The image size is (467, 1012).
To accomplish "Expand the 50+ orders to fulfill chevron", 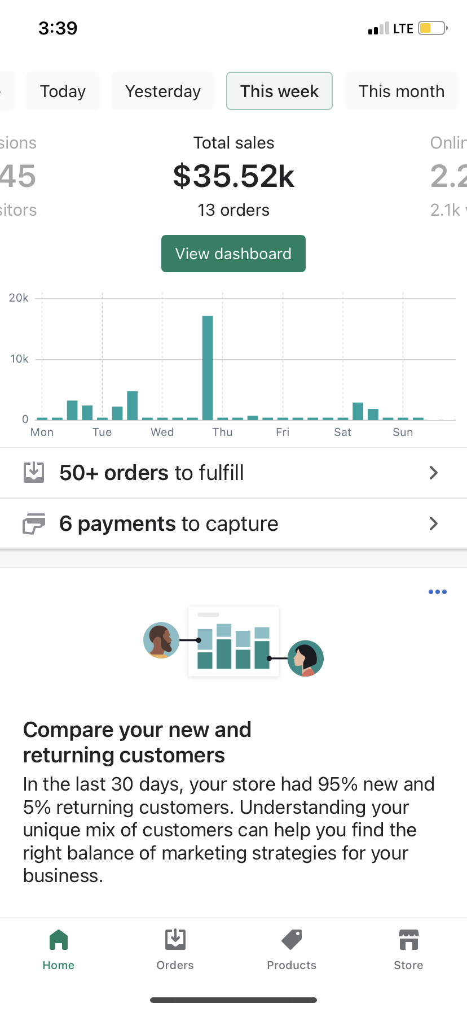I will point(433,473).
